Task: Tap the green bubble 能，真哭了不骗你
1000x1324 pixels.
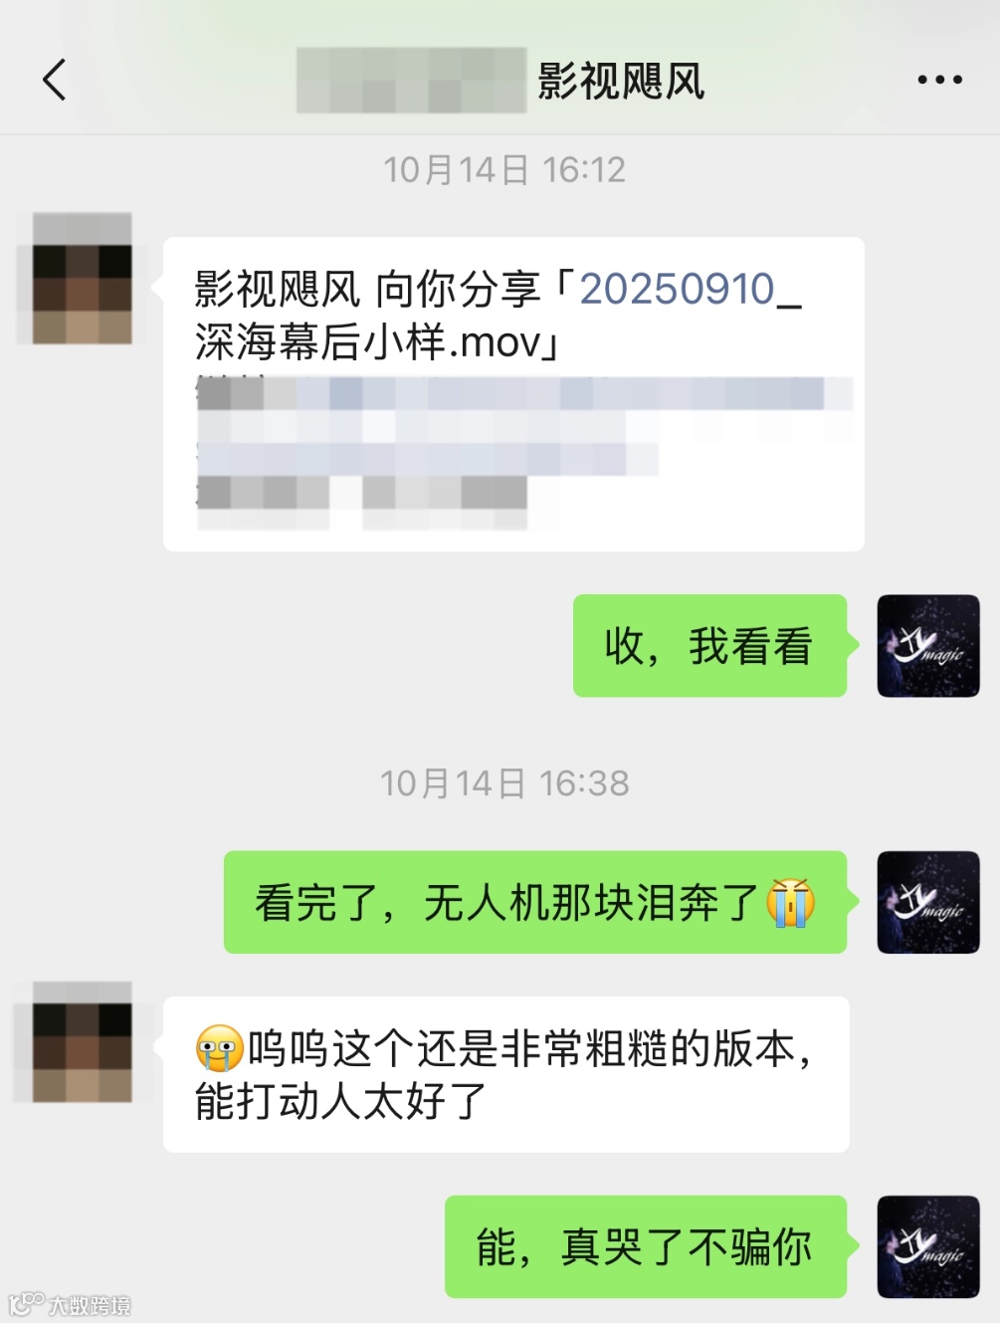Action: click(x=646, y=1246)
